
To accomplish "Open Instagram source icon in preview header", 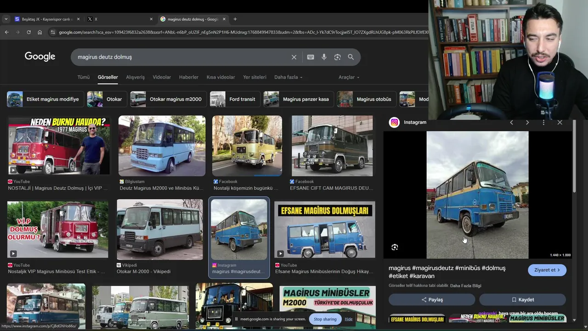I will point(394,122).
